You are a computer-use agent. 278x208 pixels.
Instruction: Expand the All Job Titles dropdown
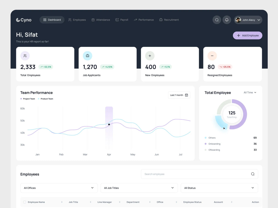[x=139, y=188]
